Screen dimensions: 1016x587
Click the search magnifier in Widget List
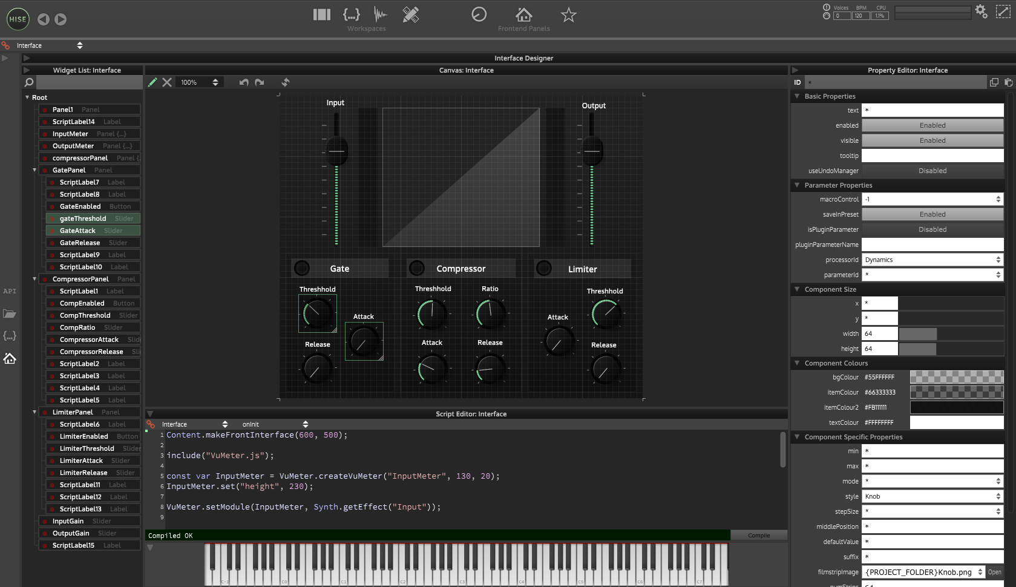28,82
